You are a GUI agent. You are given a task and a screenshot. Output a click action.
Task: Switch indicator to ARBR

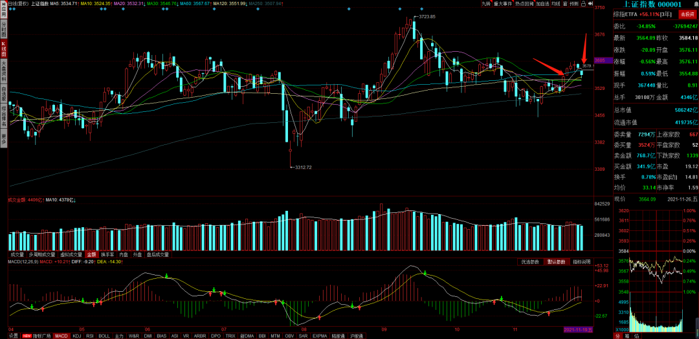click(200, 335)
